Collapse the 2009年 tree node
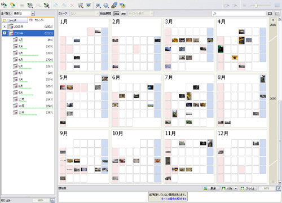 [5, 33]
